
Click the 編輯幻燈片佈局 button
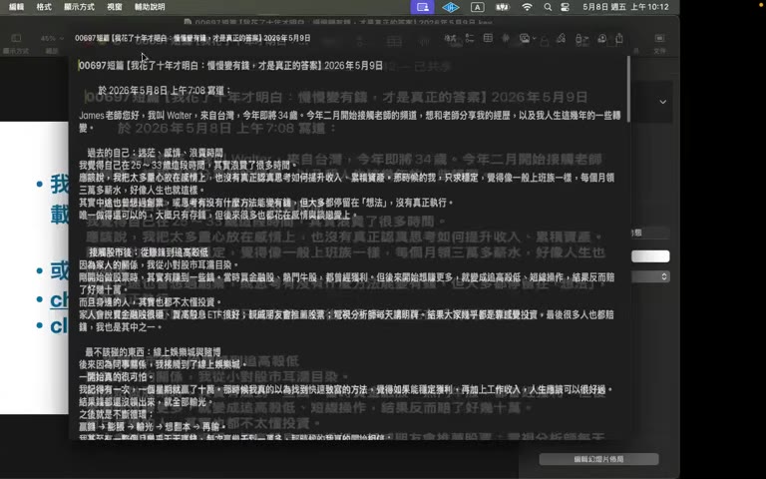pyautogui.click(x=598, y=459)
